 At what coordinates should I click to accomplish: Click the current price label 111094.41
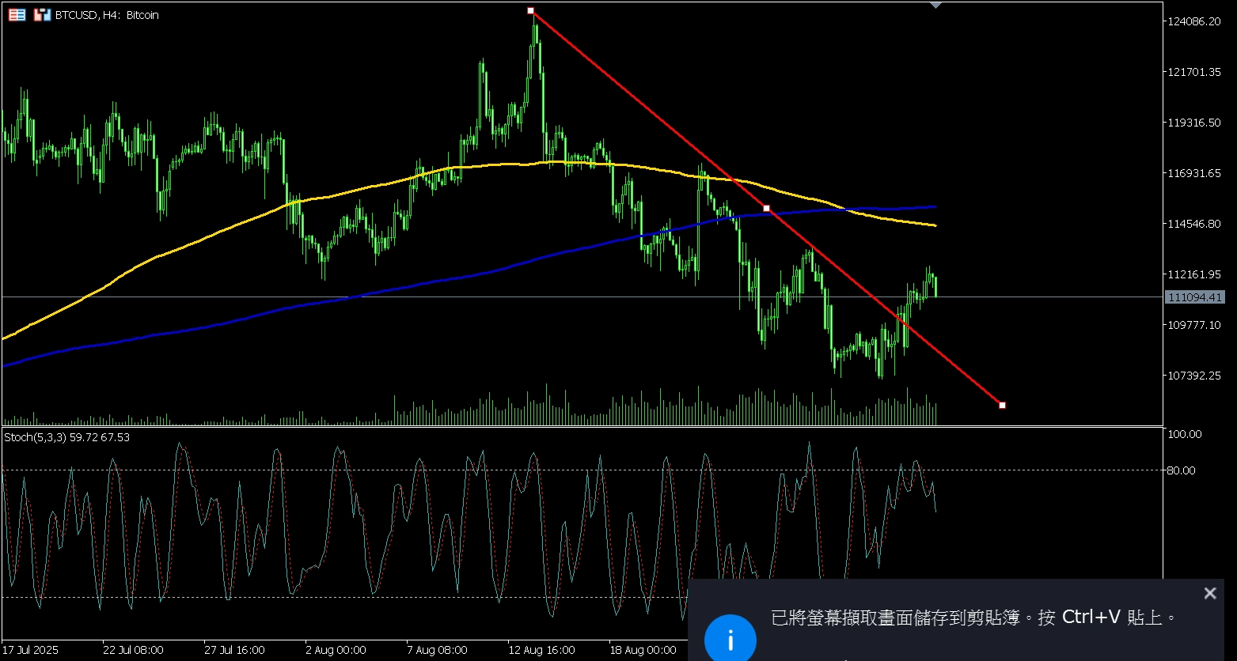pos(1194,297)
